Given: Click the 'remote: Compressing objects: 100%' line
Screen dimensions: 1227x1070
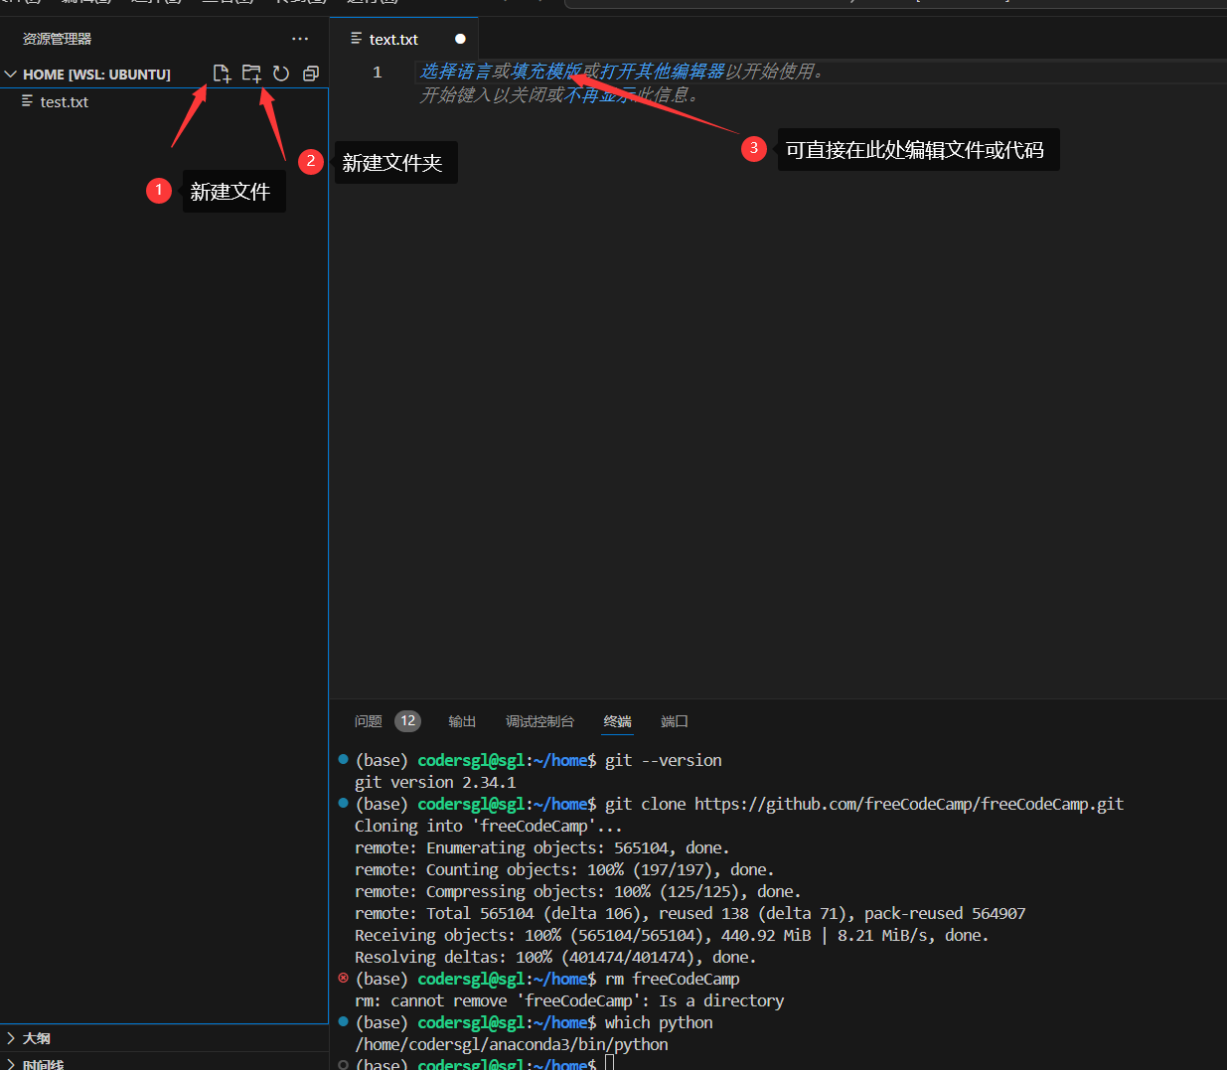Looking at the screenshot, I should point(577,891).
